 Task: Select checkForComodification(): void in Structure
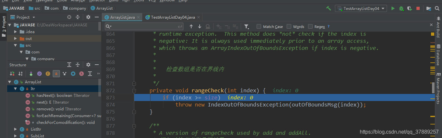click(61, 122)
